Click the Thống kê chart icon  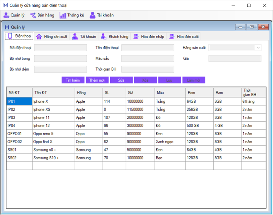click(63, 15)
